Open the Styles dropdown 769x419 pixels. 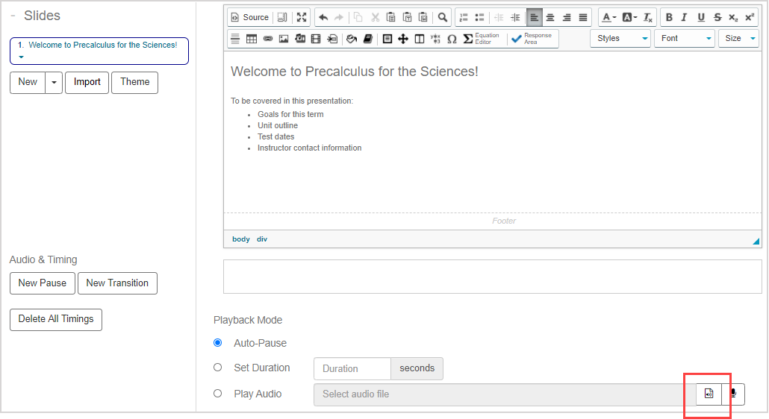(x=620, y=38)
